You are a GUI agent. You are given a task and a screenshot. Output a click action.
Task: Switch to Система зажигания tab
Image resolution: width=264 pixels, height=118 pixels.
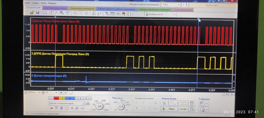(55, 8)
